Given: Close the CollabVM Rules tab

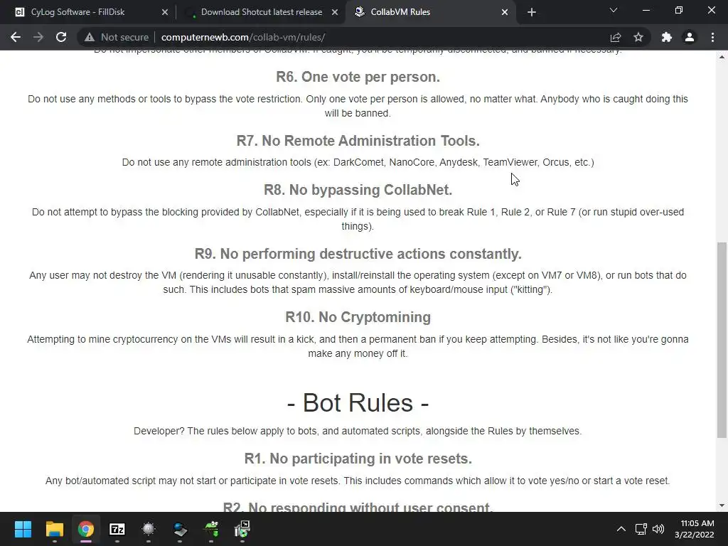Looking at the screenshot, I should (505, 12).
